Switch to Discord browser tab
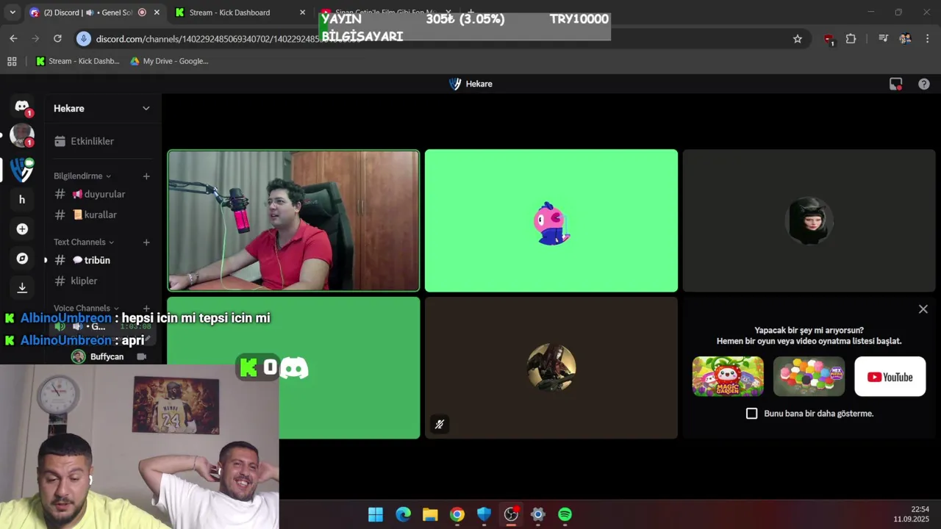Viewport: 941px width, 529px height. (x=93, y=12)
